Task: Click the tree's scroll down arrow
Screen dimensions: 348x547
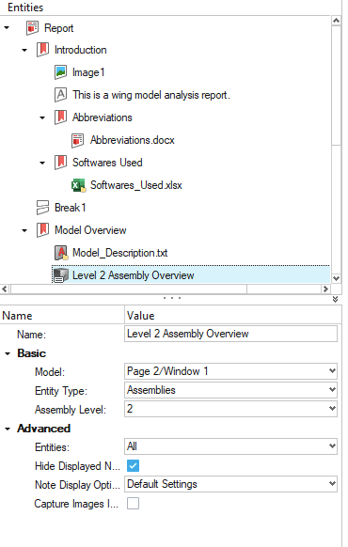Action: 336,278
